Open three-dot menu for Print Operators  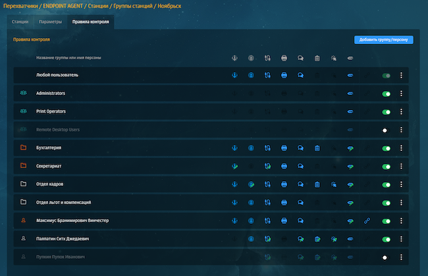(x=401, y=112)
